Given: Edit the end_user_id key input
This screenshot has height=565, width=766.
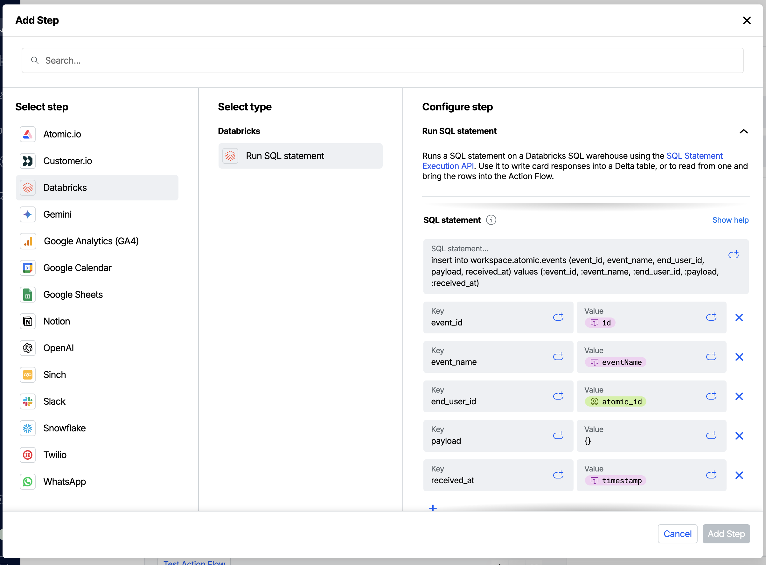Looking at the screenshot, I should [498, 396].
